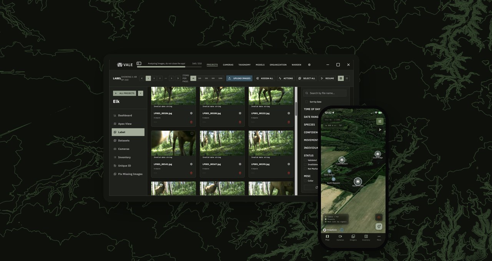The height and width of the screenshot is (261, 492).
Task: Switch to list view layout
Action: pyautogui.click(x=347, y=78)
